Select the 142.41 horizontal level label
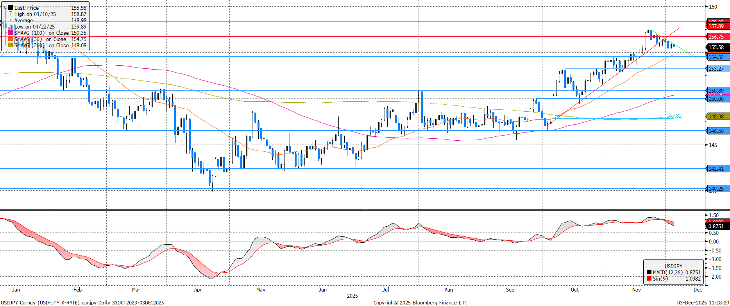730x306 pixels. coord(717,169)
